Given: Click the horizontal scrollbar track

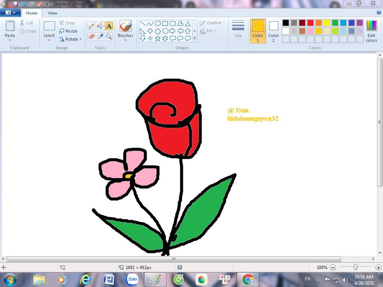Looking at the screenshot, I should pos(187,259).
